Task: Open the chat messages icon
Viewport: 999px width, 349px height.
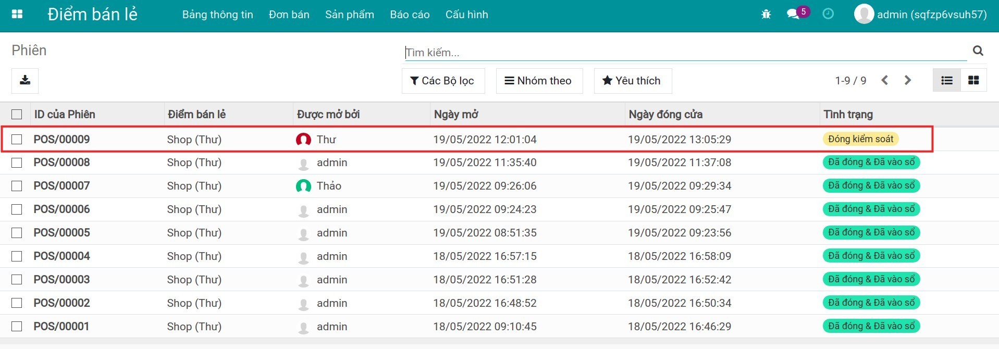Action: [793, 14]
